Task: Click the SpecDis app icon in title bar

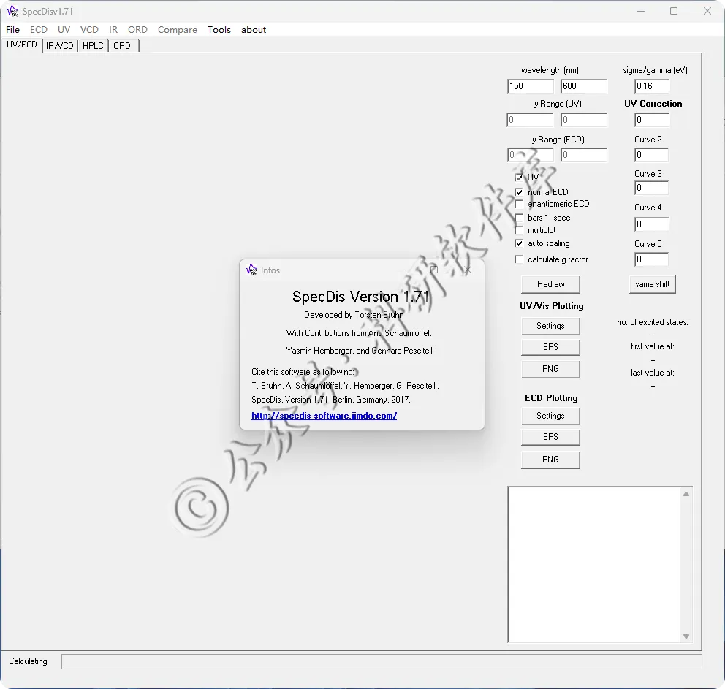Action: [x=12, y=11]
